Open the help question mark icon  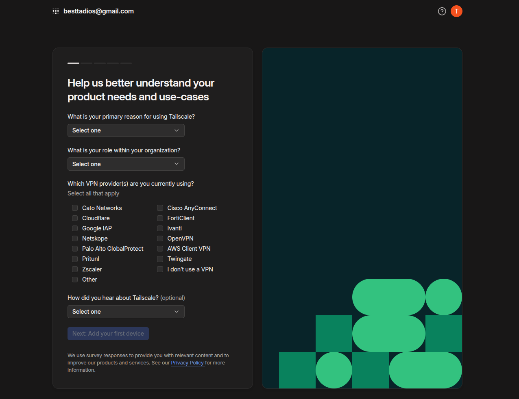(x=442, y=11)
